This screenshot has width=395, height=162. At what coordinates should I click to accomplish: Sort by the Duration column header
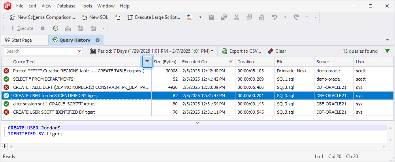pos(255,62)
